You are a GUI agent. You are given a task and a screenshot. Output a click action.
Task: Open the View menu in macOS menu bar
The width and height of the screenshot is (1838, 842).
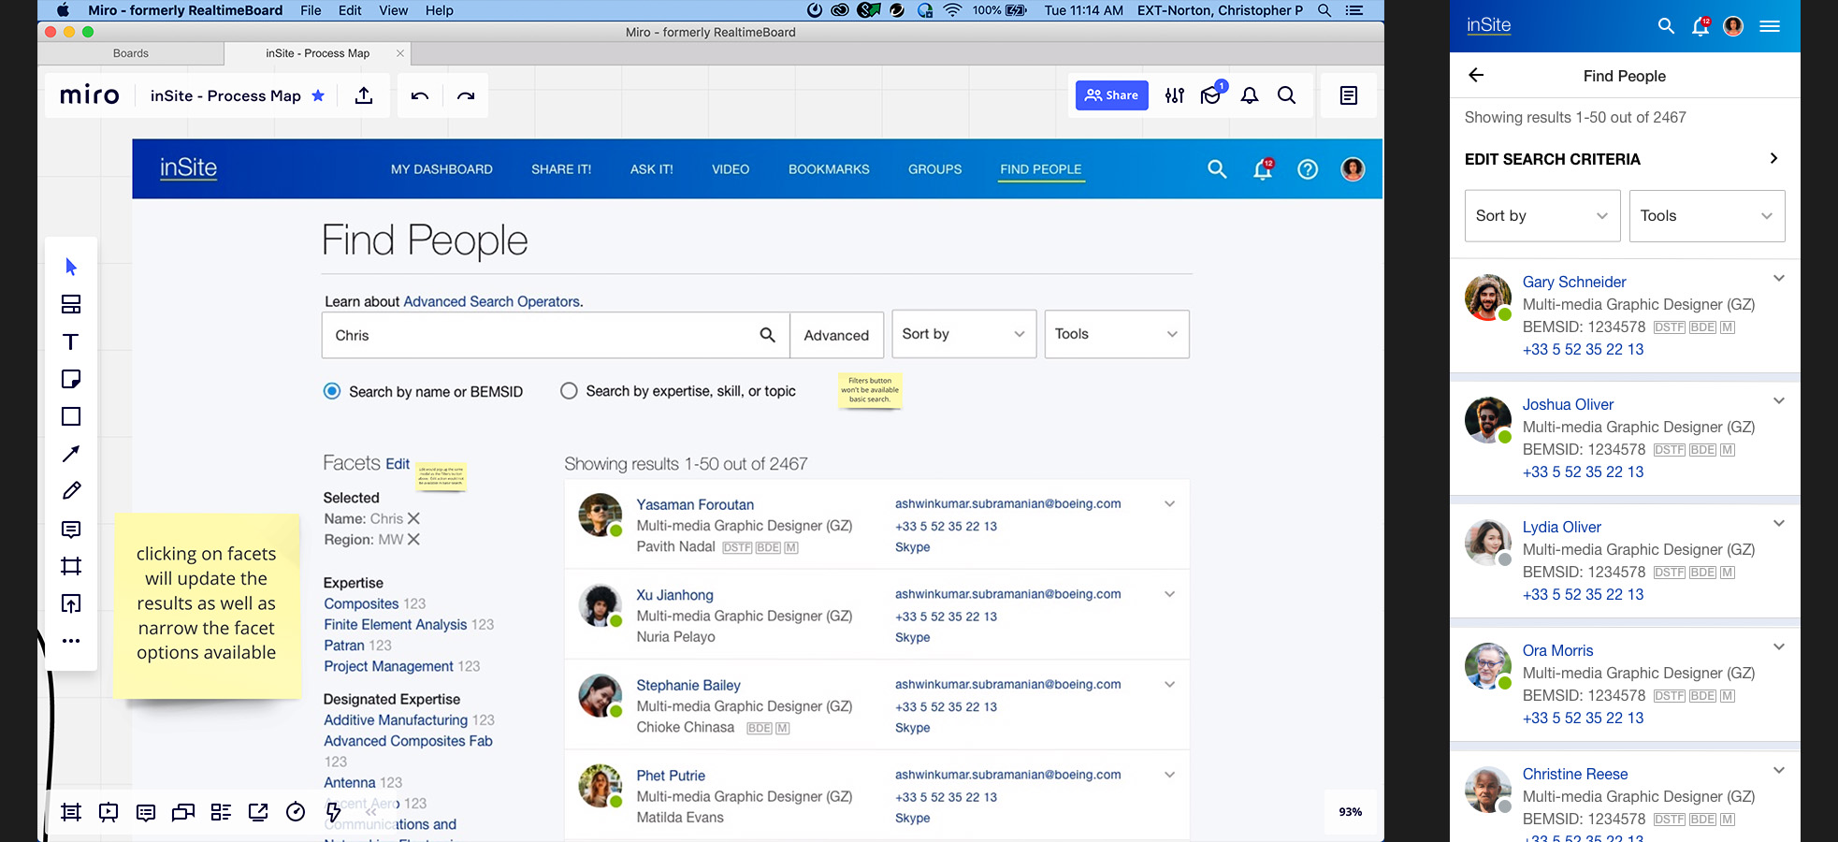pyautogui.click(x=393, y=10)
